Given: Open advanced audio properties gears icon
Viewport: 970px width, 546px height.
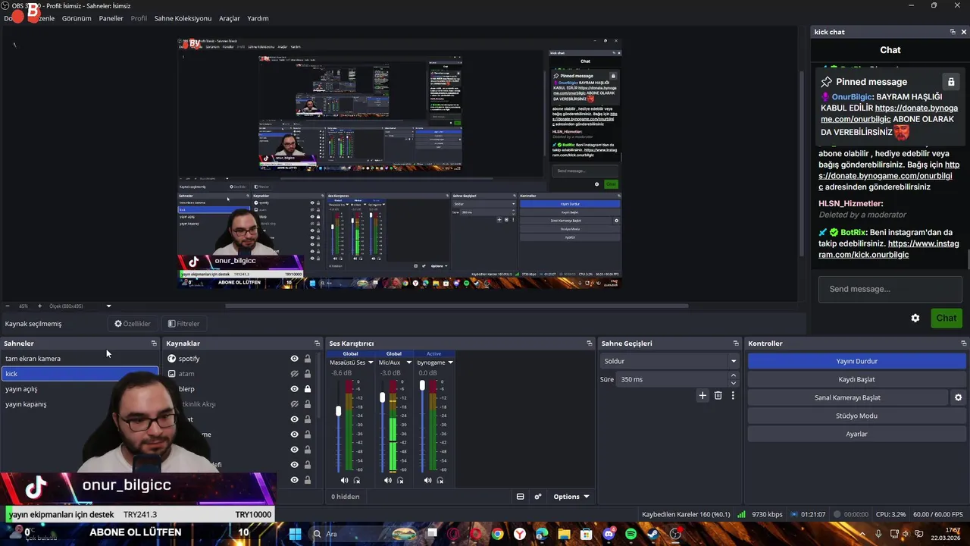Looking at the screenshot, I should coord(538,497).
